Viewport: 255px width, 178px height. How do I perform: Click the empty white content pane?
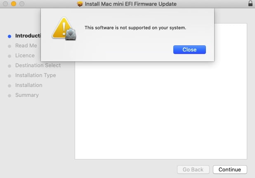point(161,110)
